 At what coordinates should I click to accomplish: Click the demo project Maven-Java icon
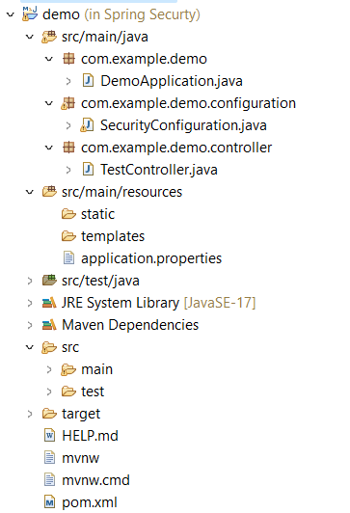point(30,14)
